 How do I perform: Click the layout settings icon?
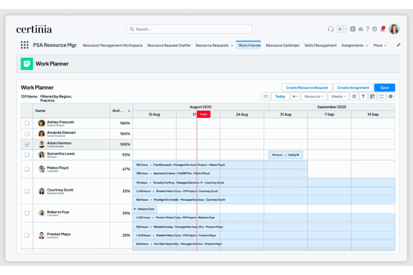(x=372, y=96)
